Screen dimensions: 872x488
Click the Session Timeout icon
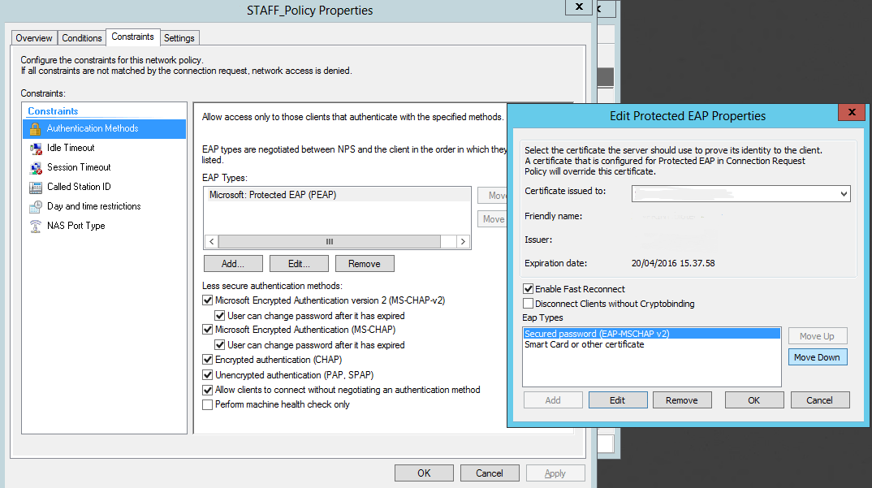[x=36, y=168]
